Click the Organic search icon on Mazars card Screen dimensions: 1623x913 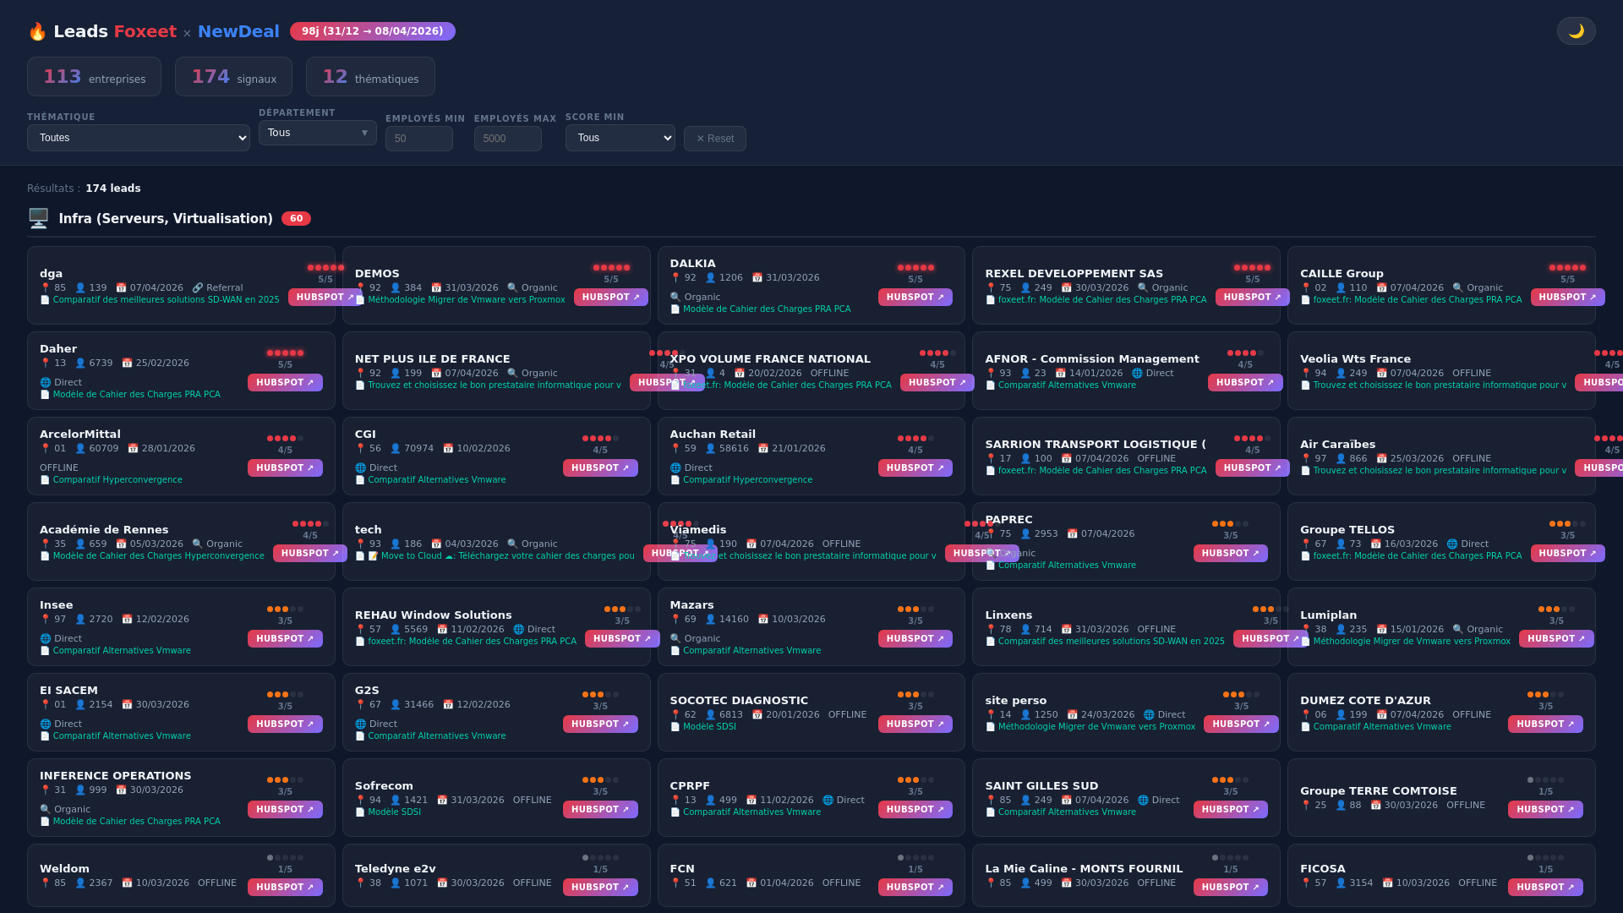[675, 639]
